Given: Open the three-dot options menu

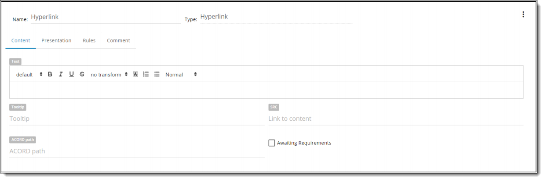Looking at the screenshot, I should point(523,14).
